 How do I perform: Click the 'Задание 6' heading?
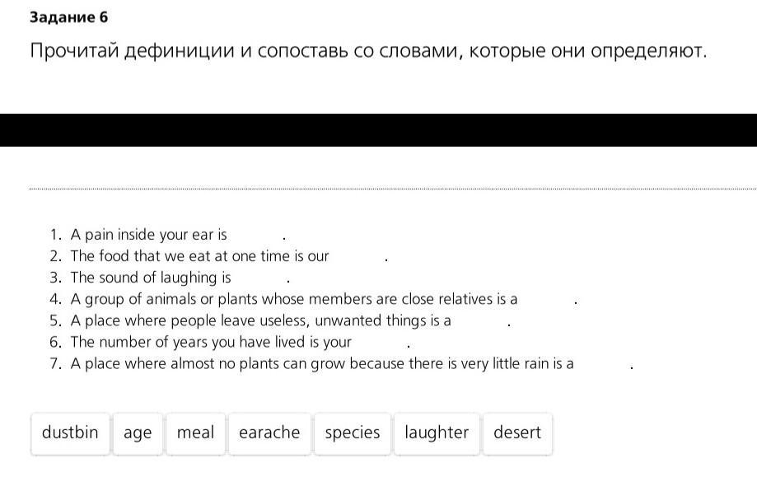click(68, 17)
